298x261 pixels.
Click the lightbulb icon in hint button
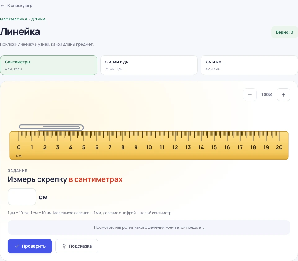tap(64, 246)
